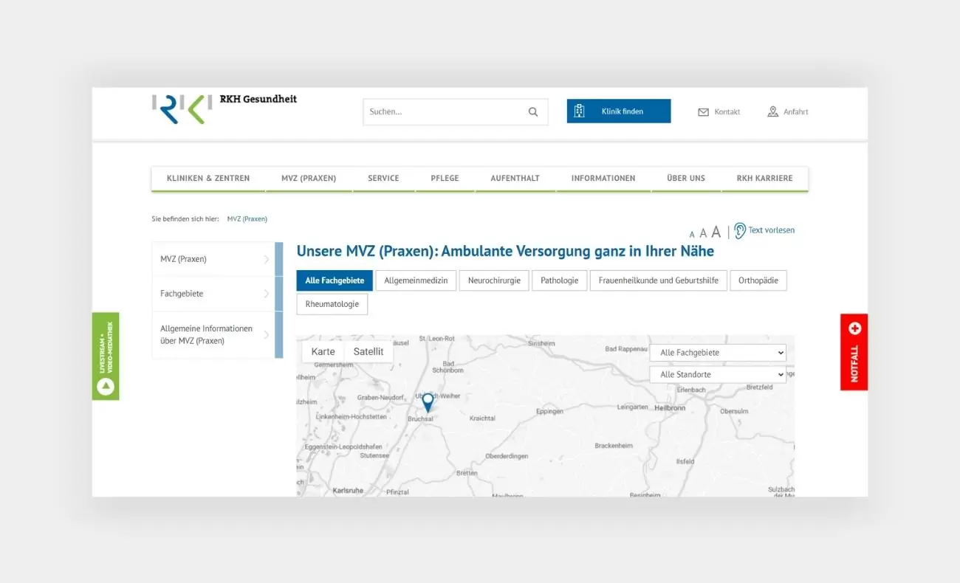Viewport: 960px width, 583px height.
Task: Open the sidebar Fachgebiete entry
Action: click(x=213, y=294)
